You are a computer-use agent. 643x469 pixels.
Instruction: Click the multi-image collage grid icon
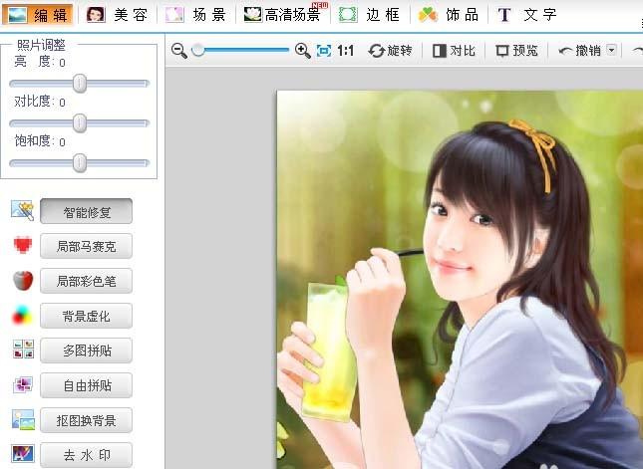pyautogui.click(x=23, y=350)
